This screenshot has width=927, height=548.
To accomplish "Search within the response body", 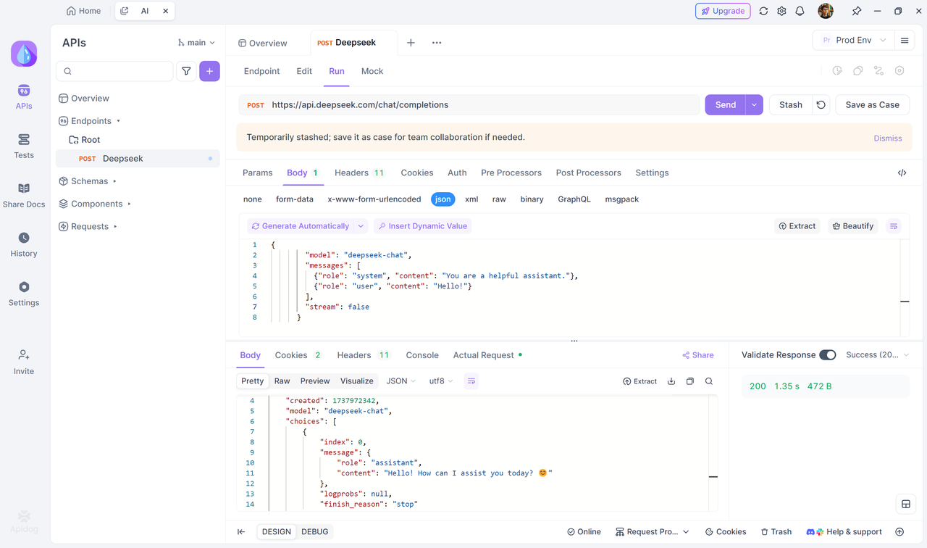I will [709, 381].
